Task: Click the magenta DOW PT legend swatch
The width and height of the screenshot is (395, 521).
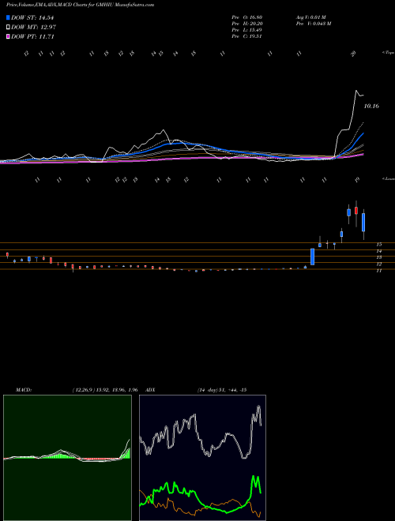Action: (8, 36)
